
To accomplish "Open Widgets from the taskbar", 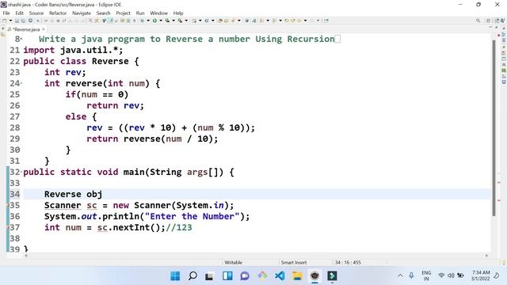I will click(x=227, y=276).
